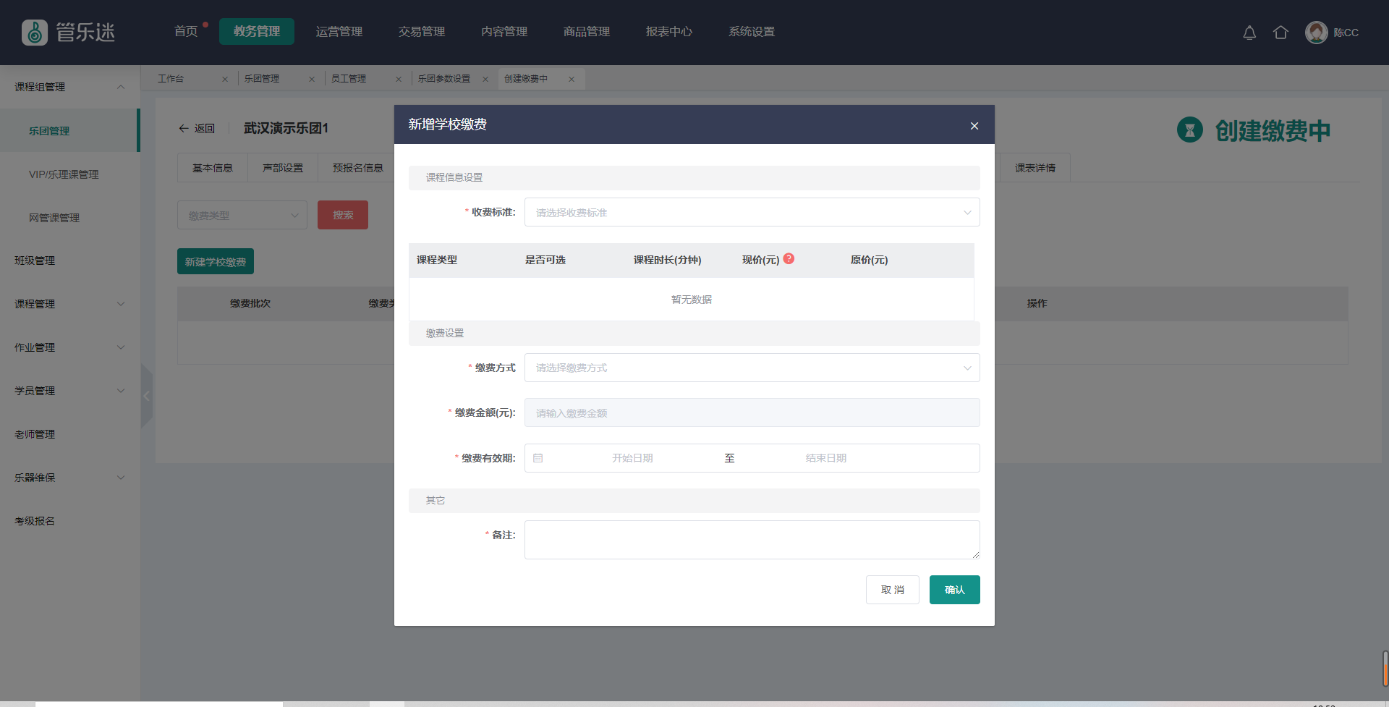Screen dimensions: 1389x707
Task: Click the 确认 button
Action: pos(954,590)
